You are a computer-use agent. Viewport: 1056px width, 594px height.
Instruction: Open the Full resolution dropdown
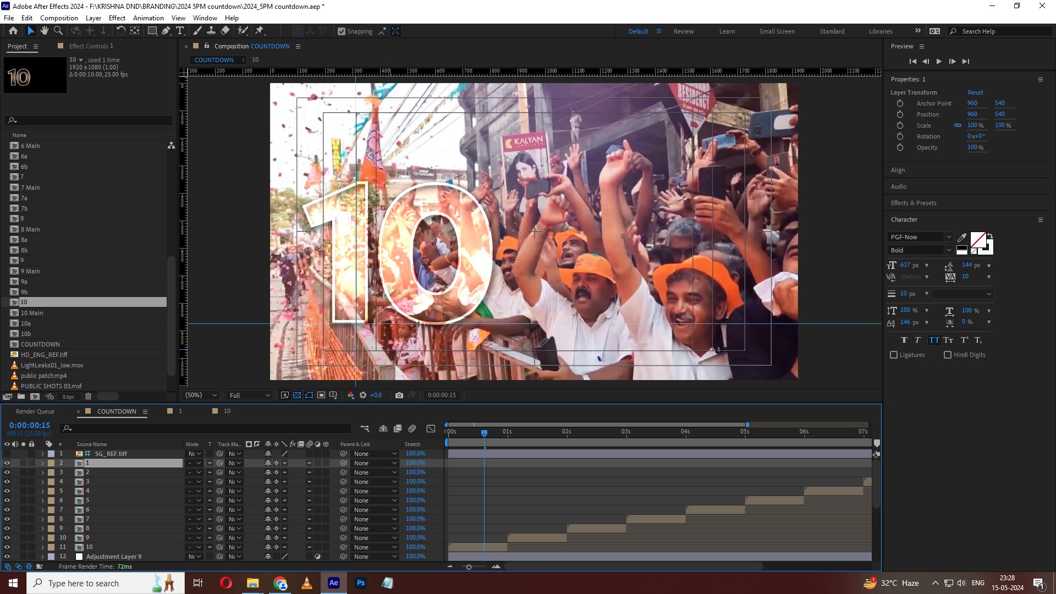pos(250,395)
